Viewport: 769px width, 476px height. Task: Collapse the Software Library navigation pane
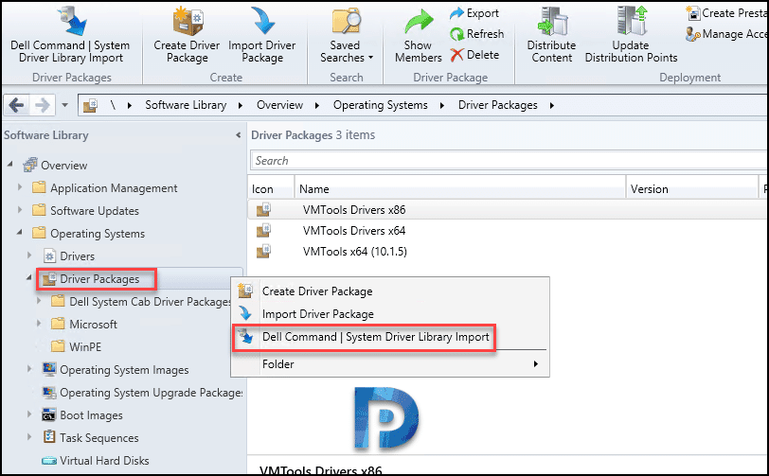[238, 134]
